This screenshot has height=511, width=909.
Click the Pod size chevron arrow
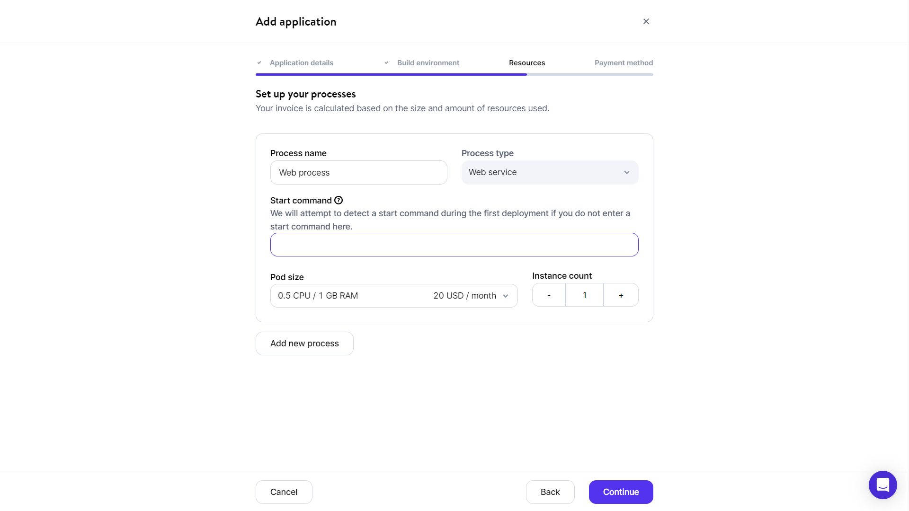(506, 296)
